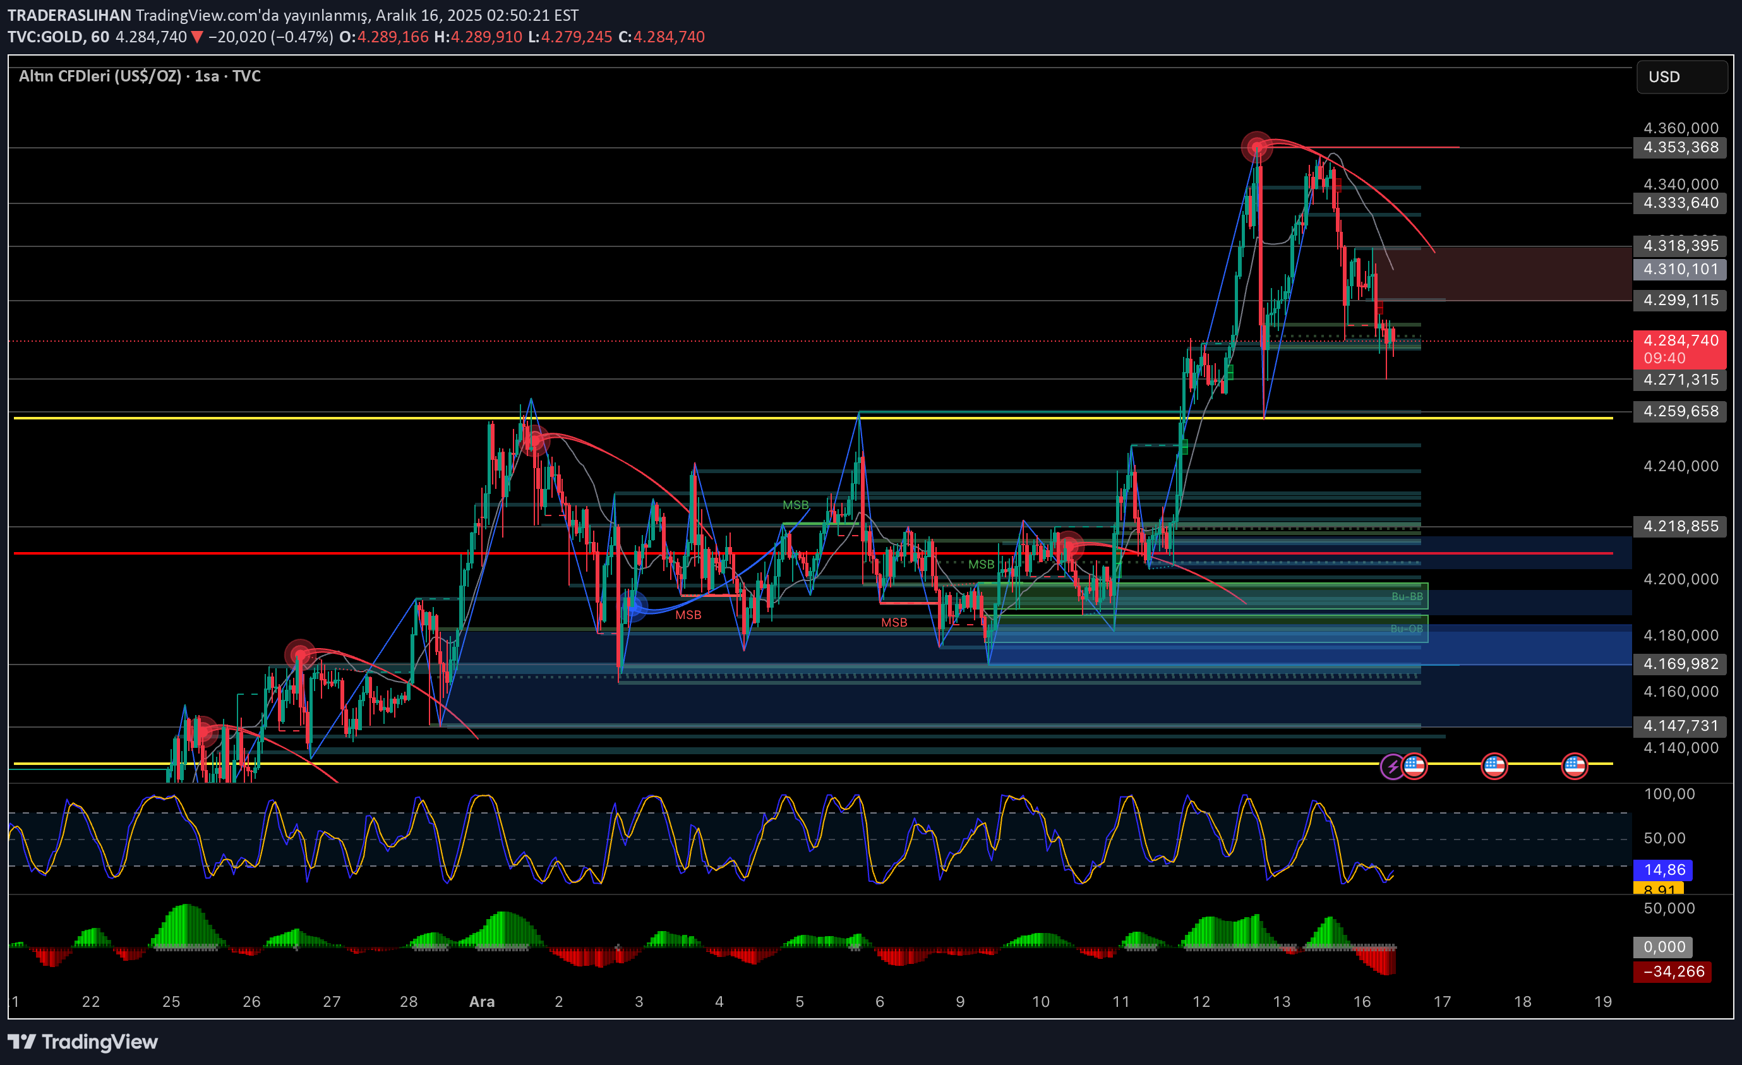Click the TradingView logo at bottom left
1742x1065 pixels.
83,1042
